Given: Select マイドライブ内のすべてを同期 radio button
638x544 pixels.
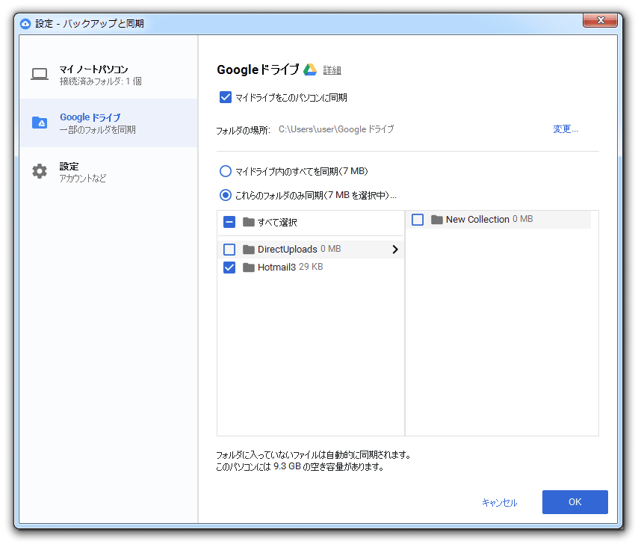Looking at the screenshot, I should click(226, 171).
